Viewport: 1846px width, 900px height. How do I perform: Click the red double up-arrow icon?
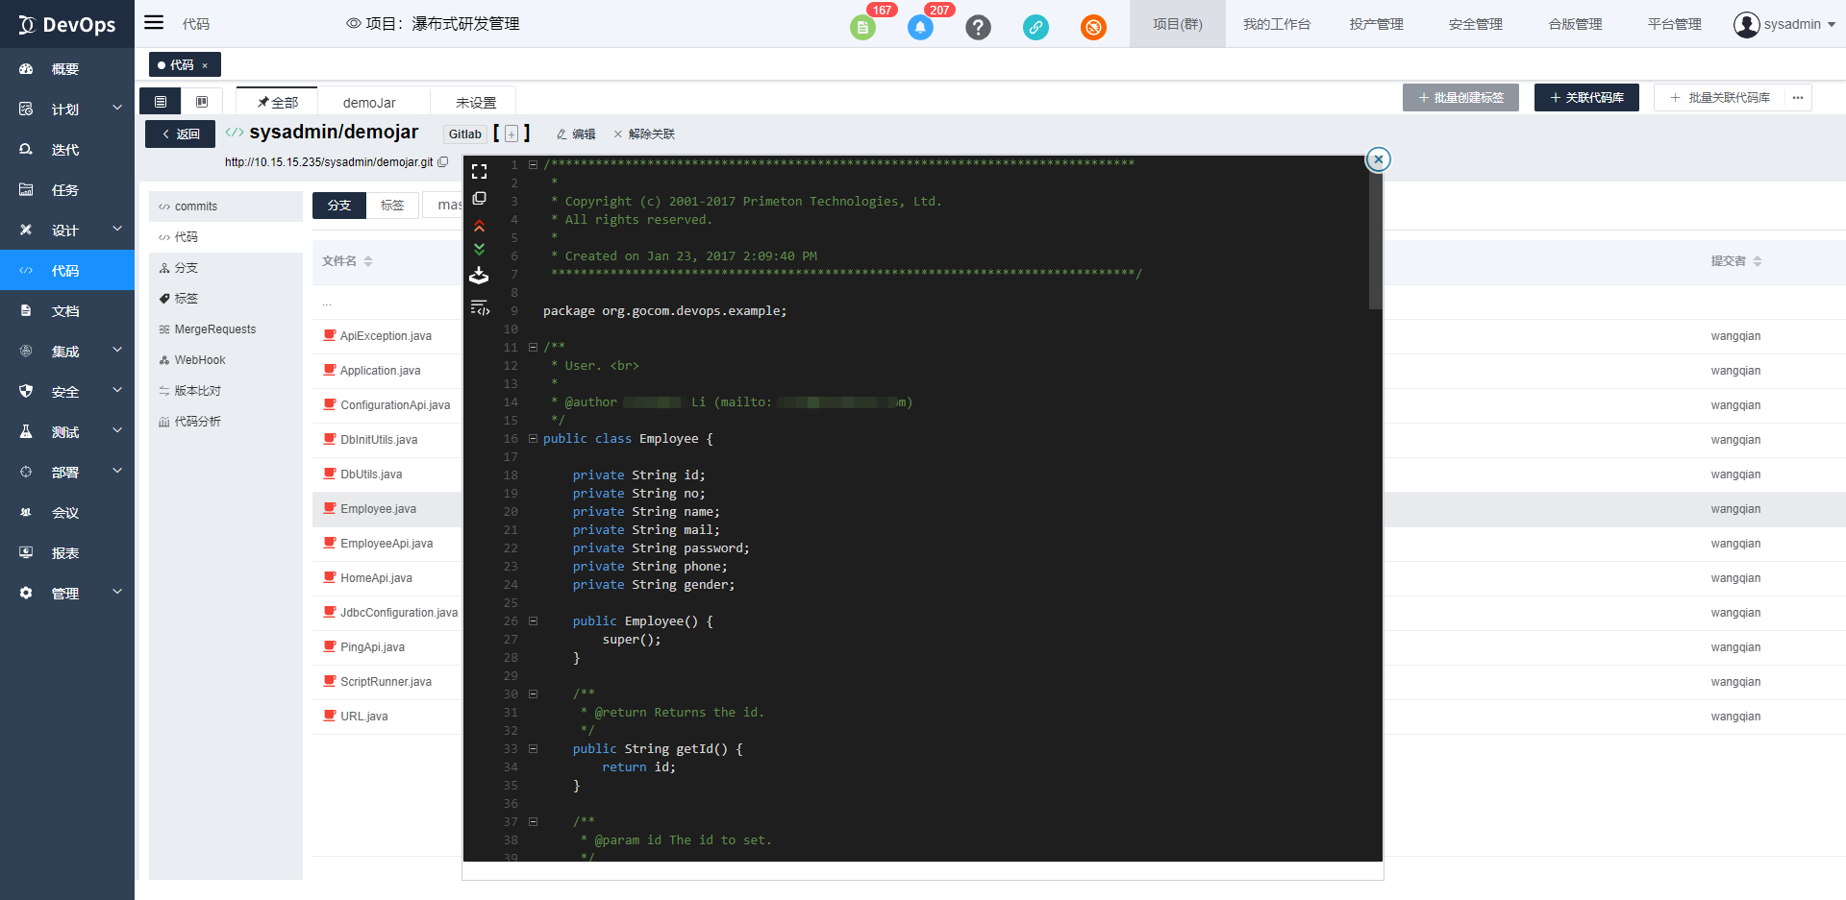click(479, 226)
